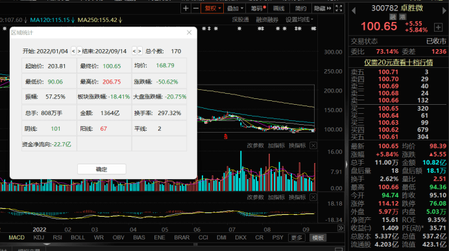Viewport: 449px width, 251px height.
Task: Select the KDJ indicator tab
Action: click(39, 237)
